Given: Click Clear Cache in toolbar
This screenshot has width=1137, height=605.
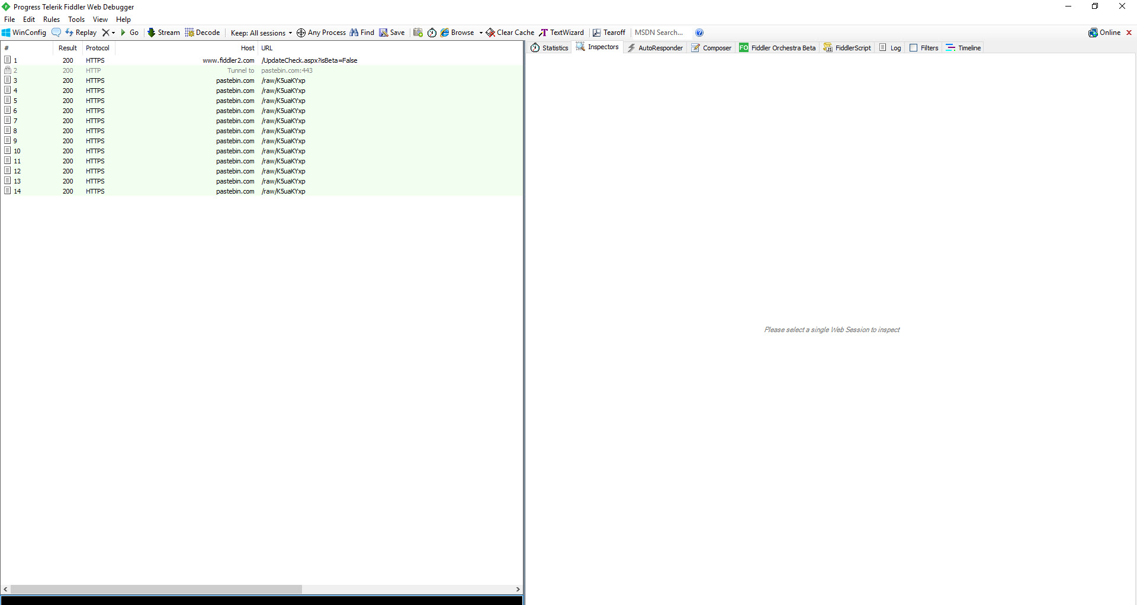Looking at the screenshot, I should pos(510,33).
